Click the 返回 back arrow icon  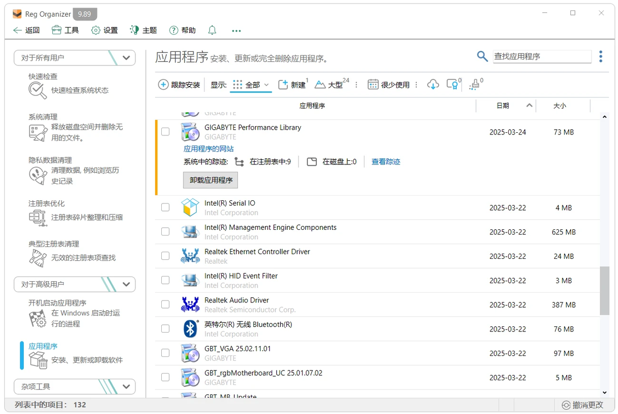click(17, 31)
